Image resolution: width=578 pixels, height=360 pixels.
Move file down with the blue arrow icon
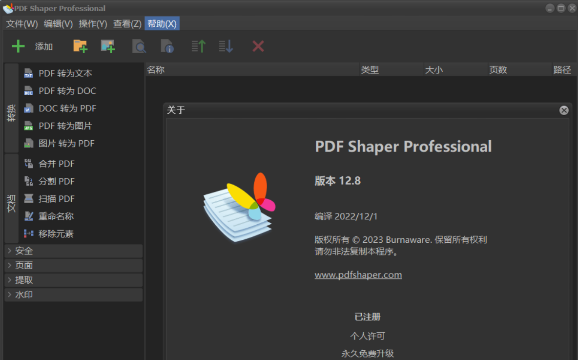point(226,46)
